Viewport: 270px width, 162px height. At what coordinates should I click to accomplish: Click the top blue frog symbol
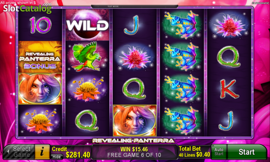click(182, 25)
